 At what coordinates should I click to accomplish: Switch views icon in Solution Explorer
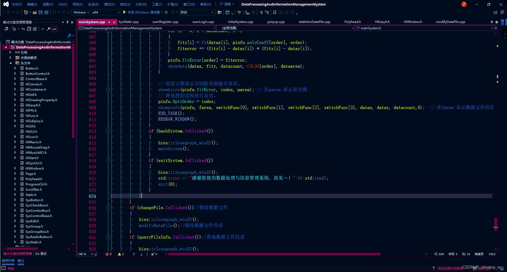click(x=6, y=29)
